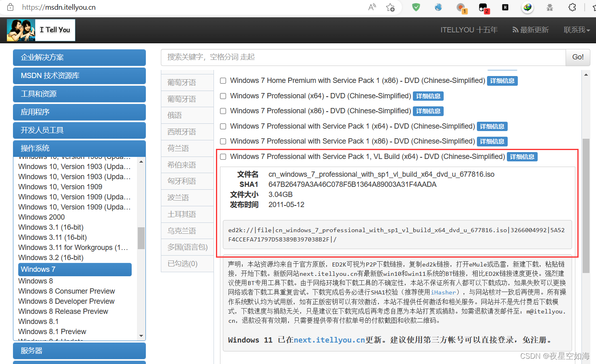The image size is (596, 364).
Task: Switch to the 乌克兰语 language tab
Action: click(187, 231)
